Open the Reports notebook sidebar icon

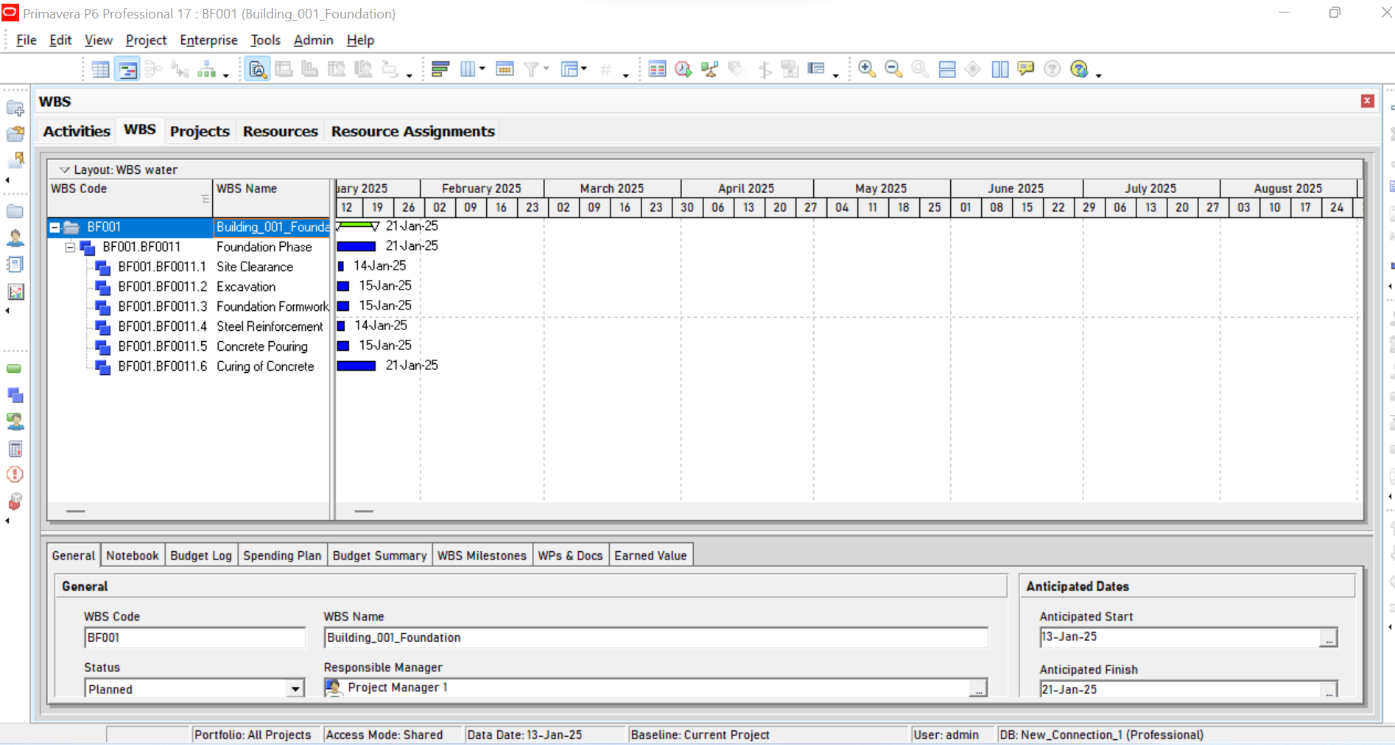tap(15, 265)
